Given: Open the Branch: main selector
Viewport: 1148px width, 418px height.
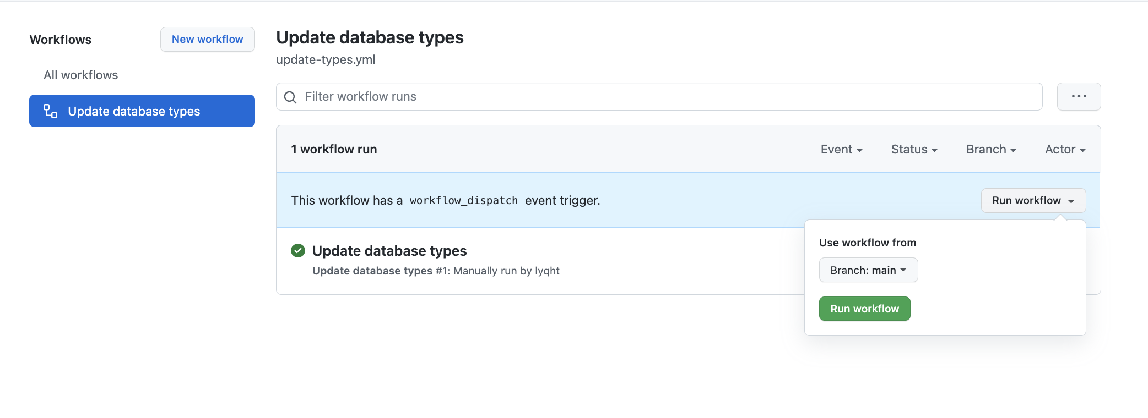Looking at the screenshot, I should 868,270.
